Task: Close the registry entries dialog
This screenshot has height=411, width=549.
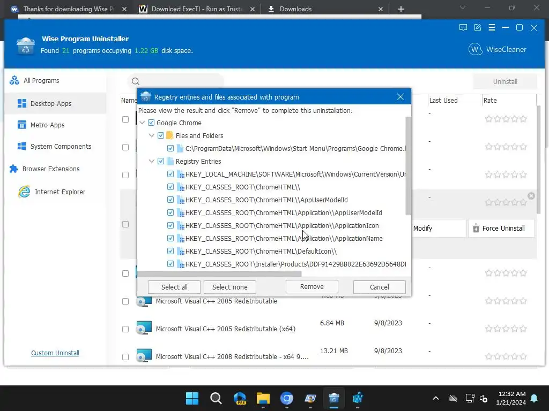Action: (x=400, y=97)
